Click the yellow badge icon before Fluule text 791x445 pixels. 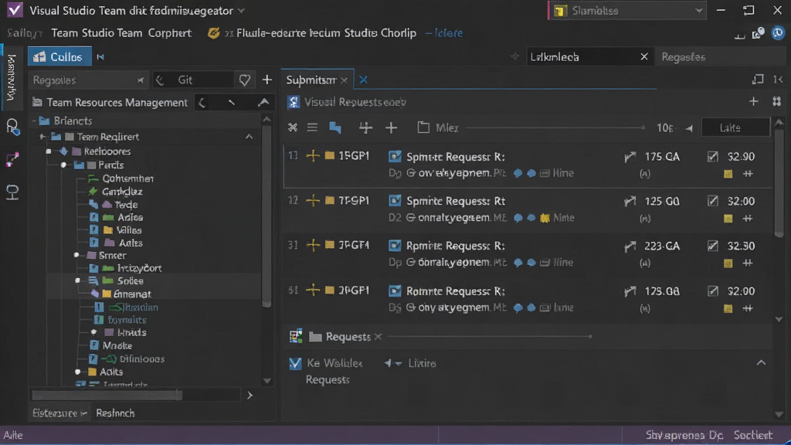214,33
